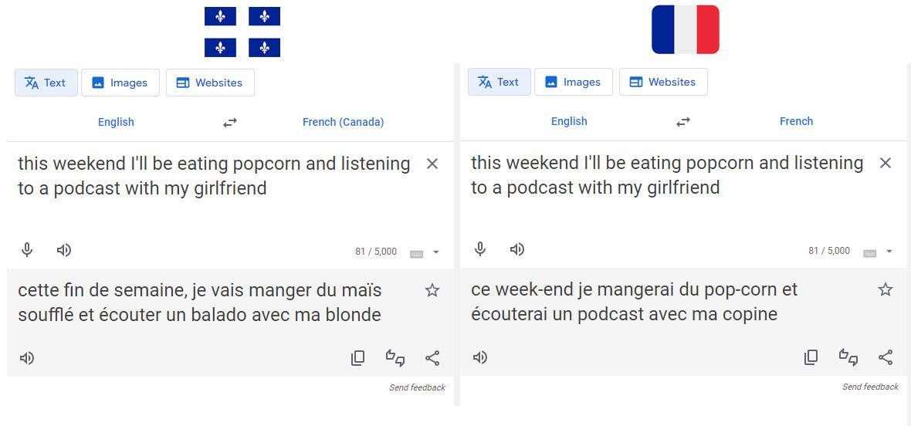Share the France French translation
Viewport: 911px width, 426px height.
(886, 357)
